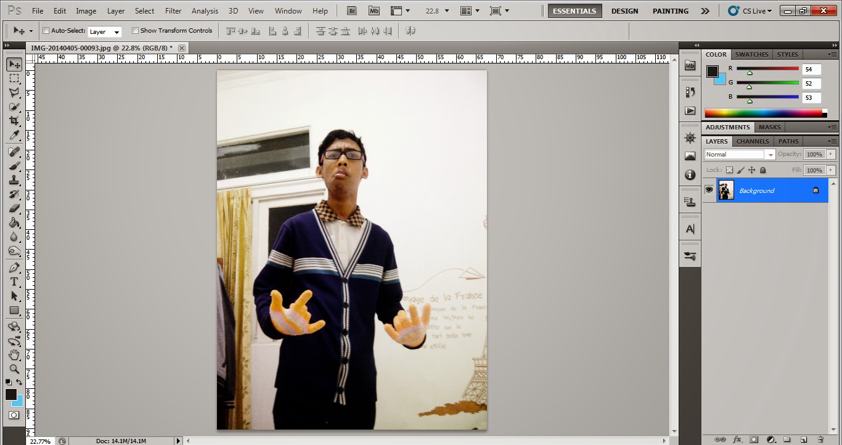
Task: Select the Pen tool
Action: click(14, 267)
